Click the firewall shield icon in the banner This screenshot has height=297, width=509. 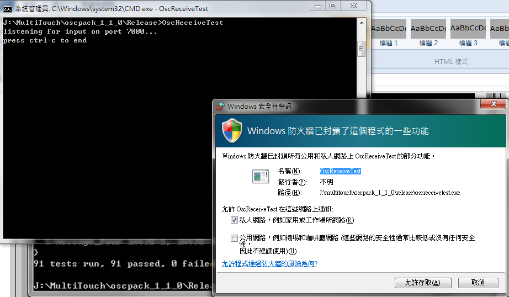point(232,130)
